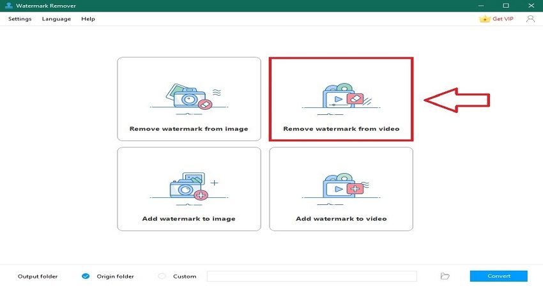This screenshot has width=543, height=288.
Task: Select the Custom output folder radio option
Action: [x=162, y=276]
